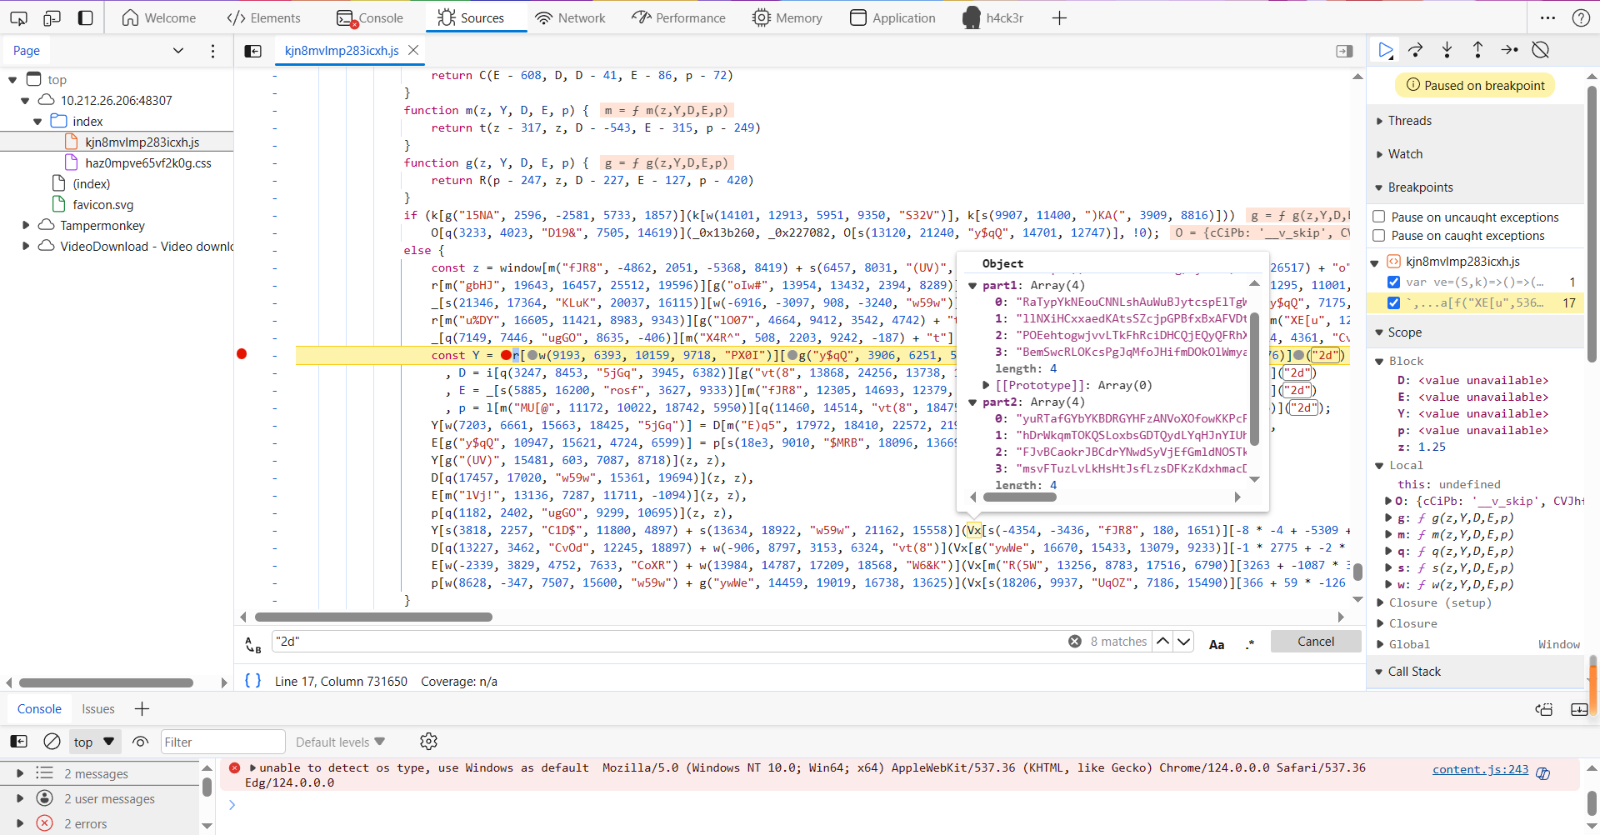Close the kjn8mvlmp283icxh.js file tab
Image resolution: width=1600 pixels, height=835 pixels.
pos(413,50)
